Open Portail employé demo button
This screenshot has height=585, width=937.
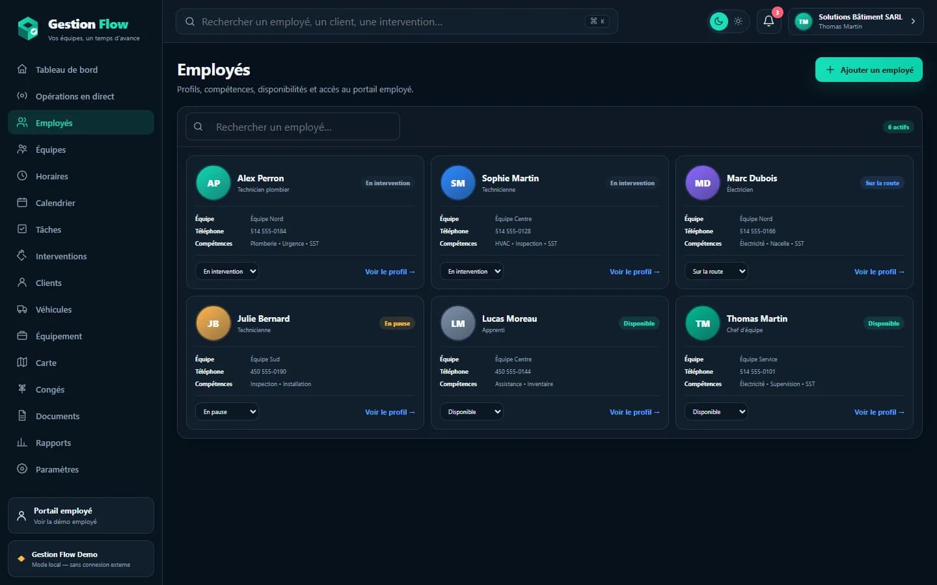tap(81, 515)
